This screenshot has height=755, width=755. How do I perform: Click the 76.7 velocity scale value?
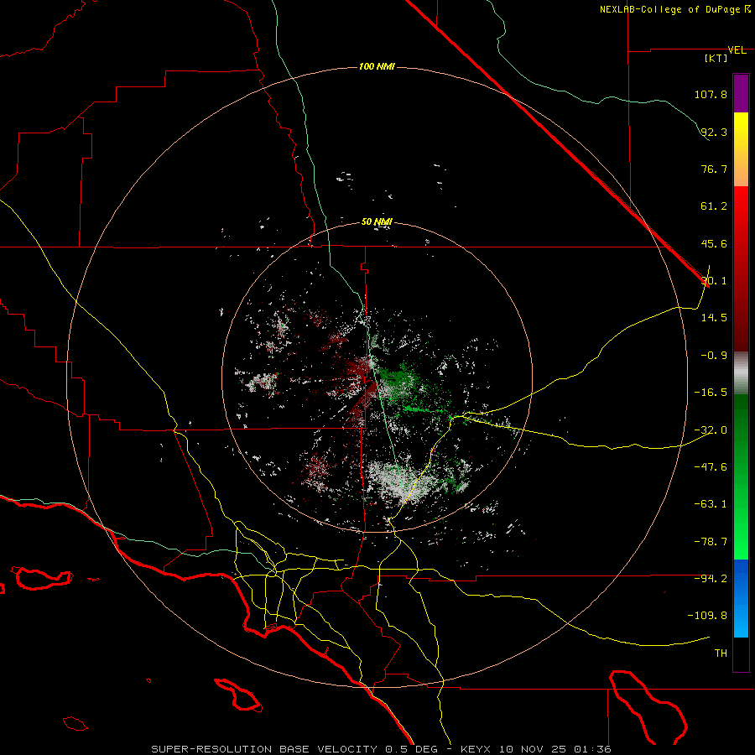point(714,169)
